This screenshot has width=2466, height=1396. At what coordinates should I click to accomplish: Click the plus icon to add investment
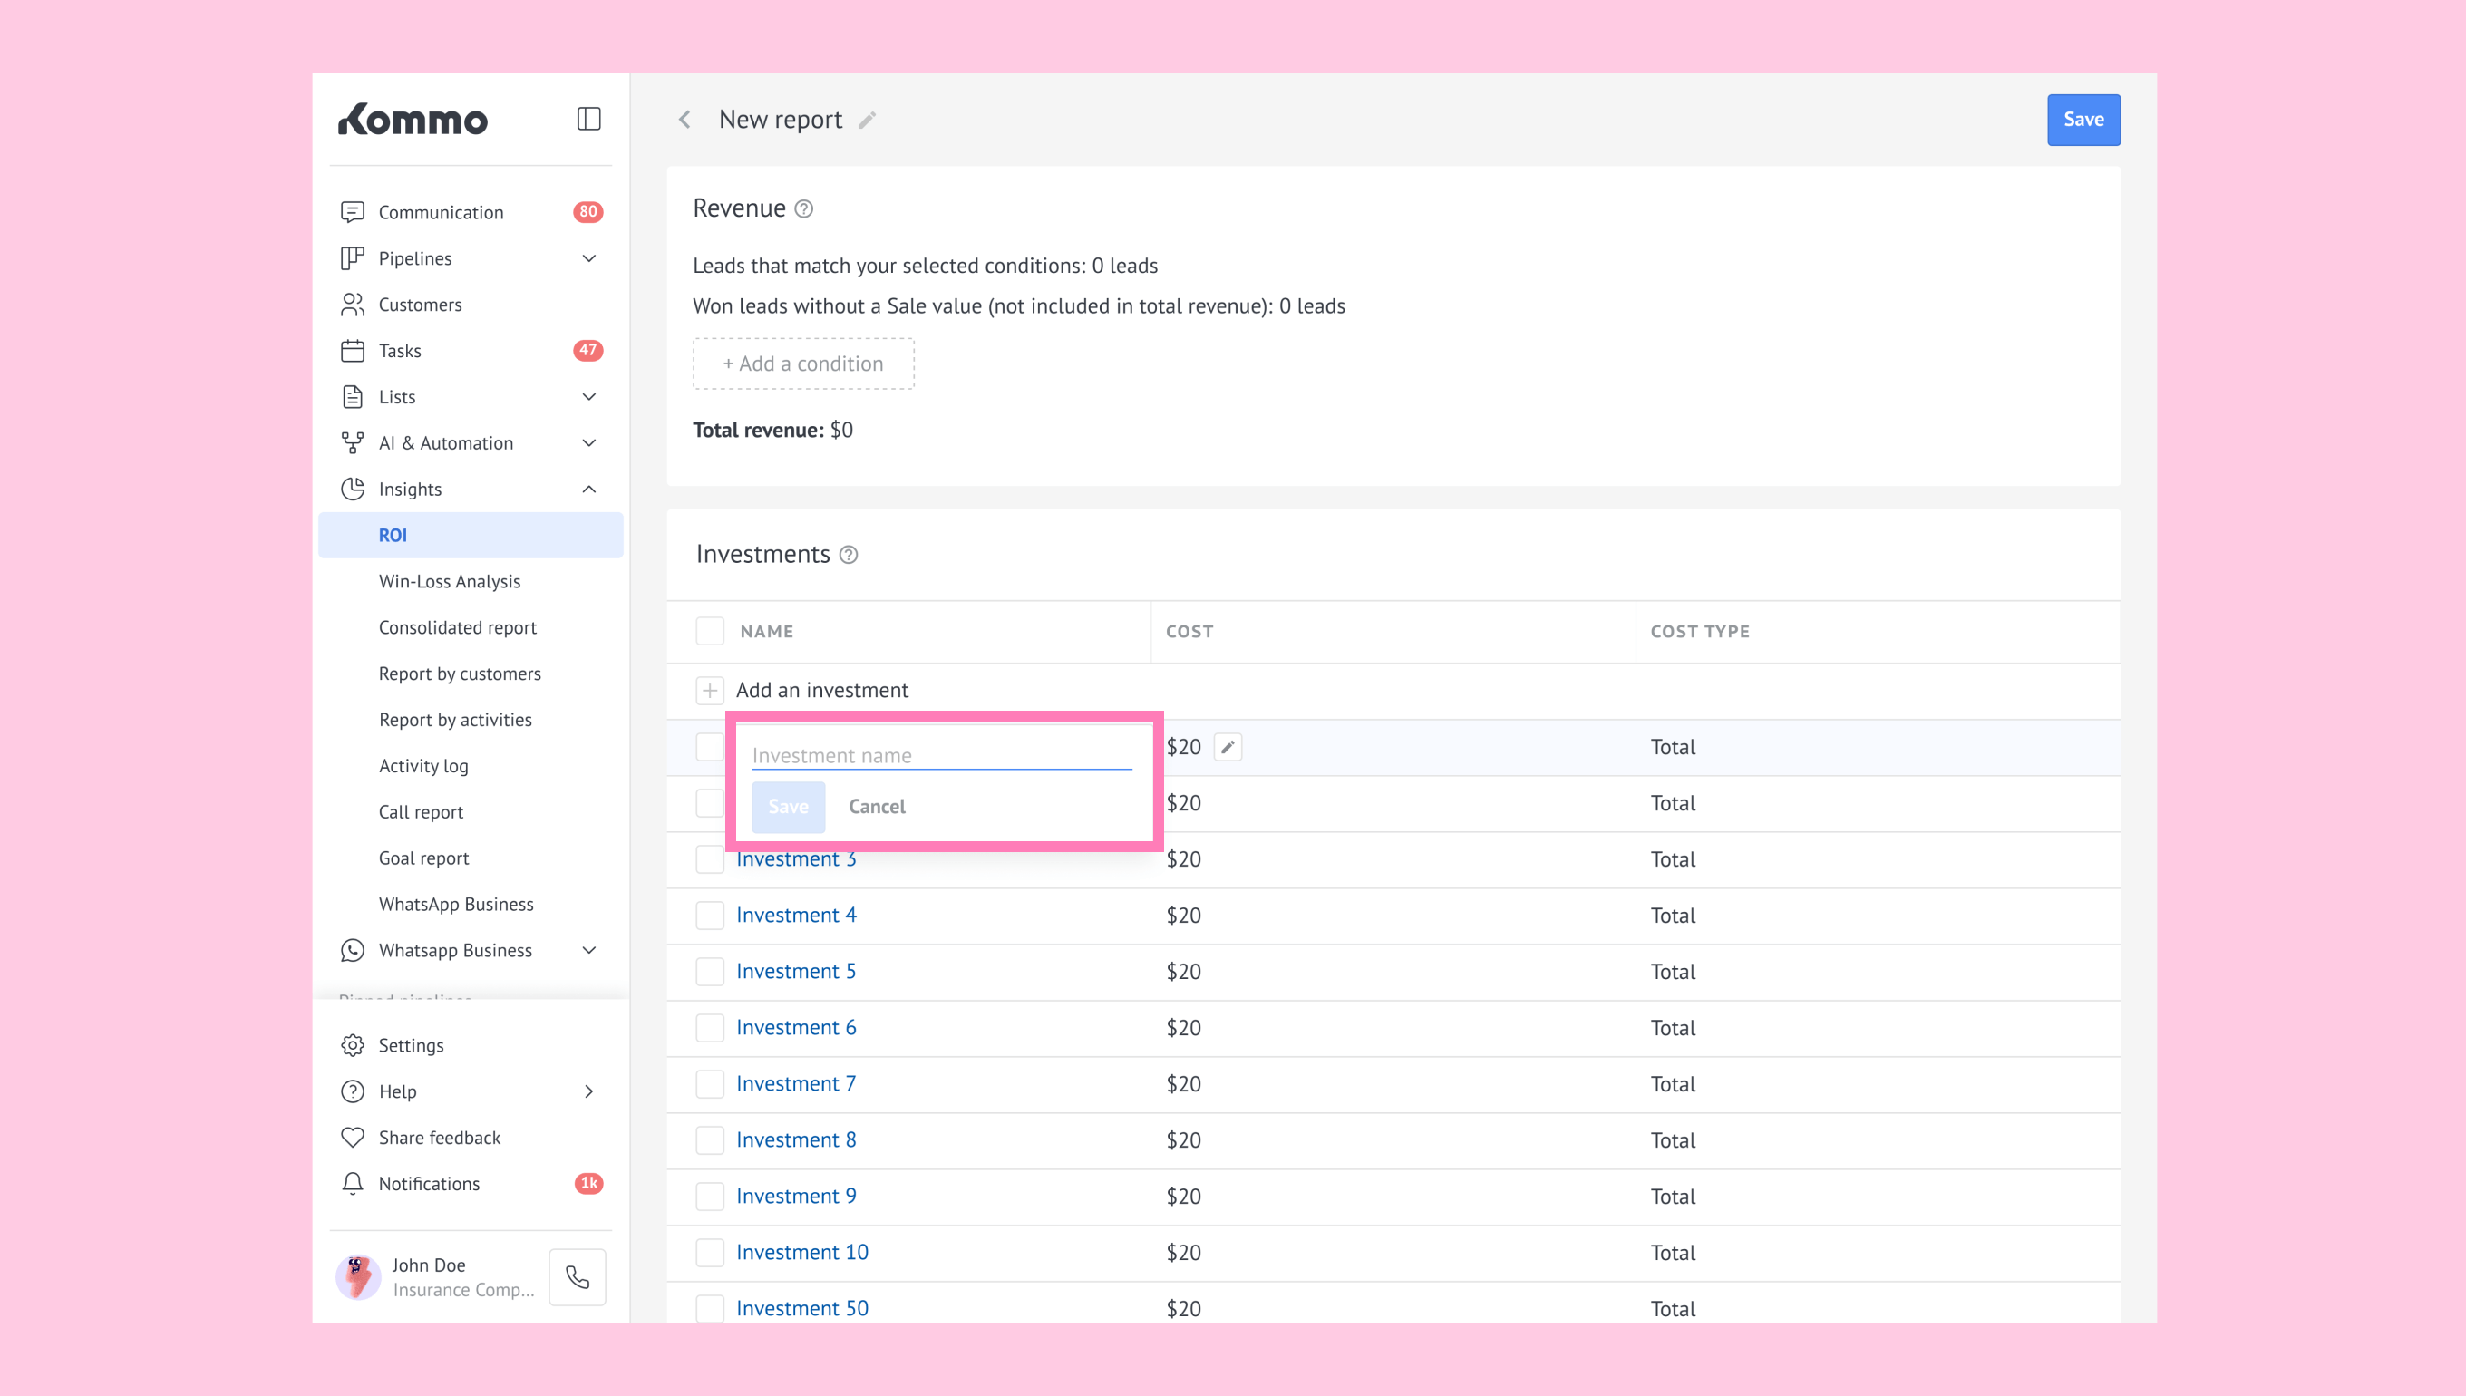(710, 691)
